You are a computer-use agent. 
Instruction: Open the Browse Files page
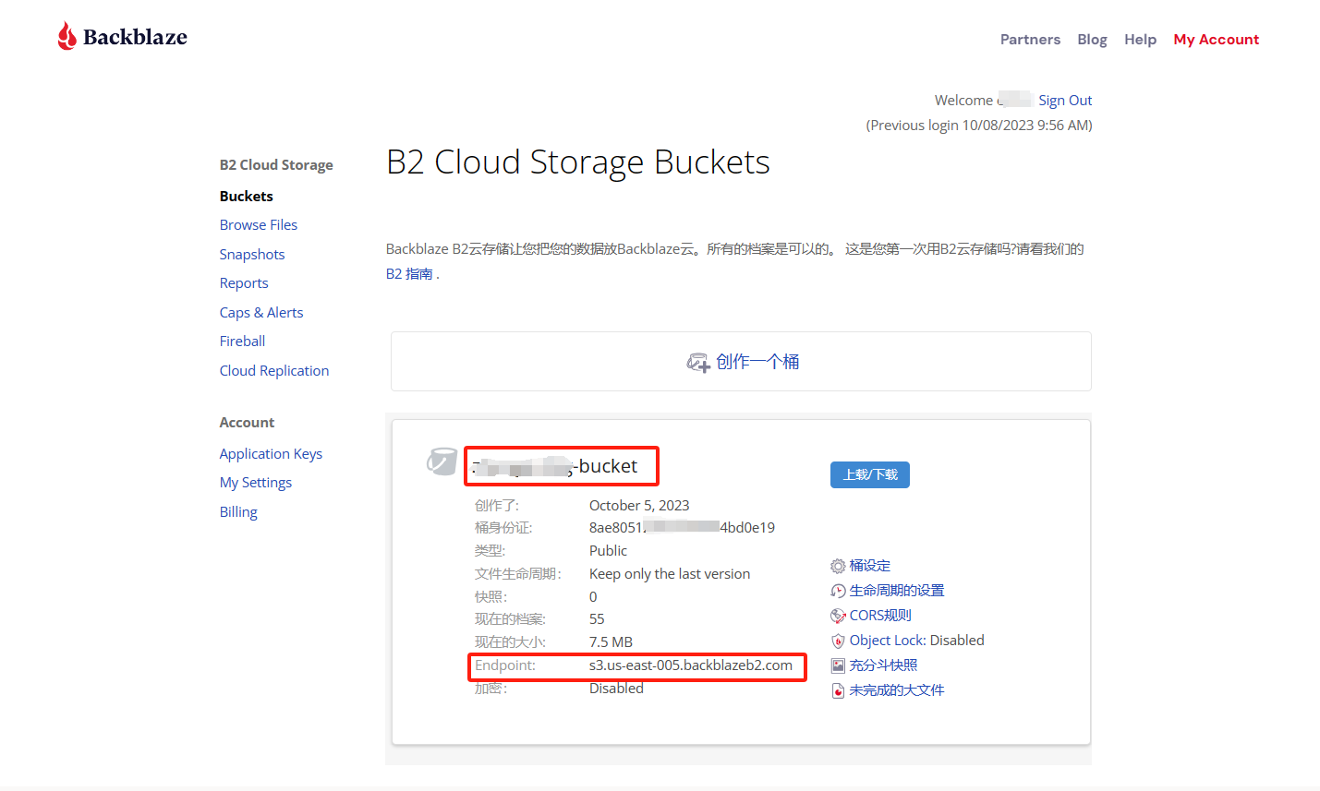(x=259, y=225)
